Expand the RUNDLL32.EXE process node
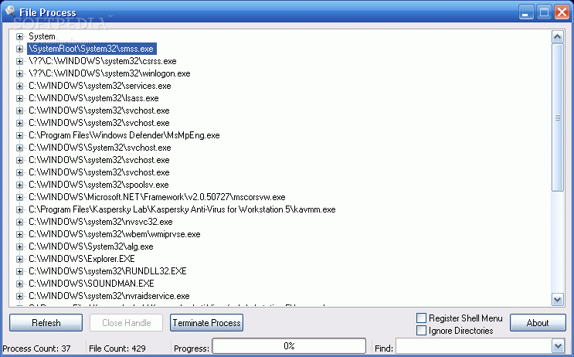574x357 pixels. coord(19,271)
